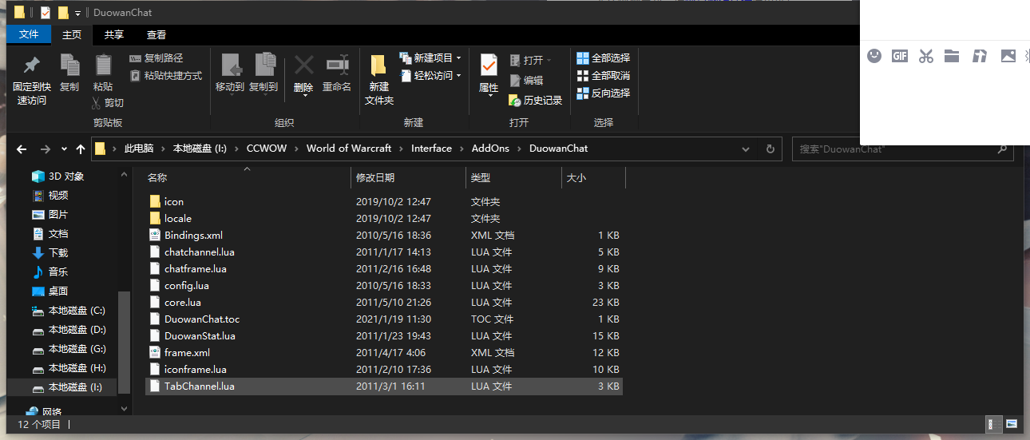This screenshot has width=1030, height=440.
Task: Create a New folder (新建文件夹)
Action: pos(379,81)
